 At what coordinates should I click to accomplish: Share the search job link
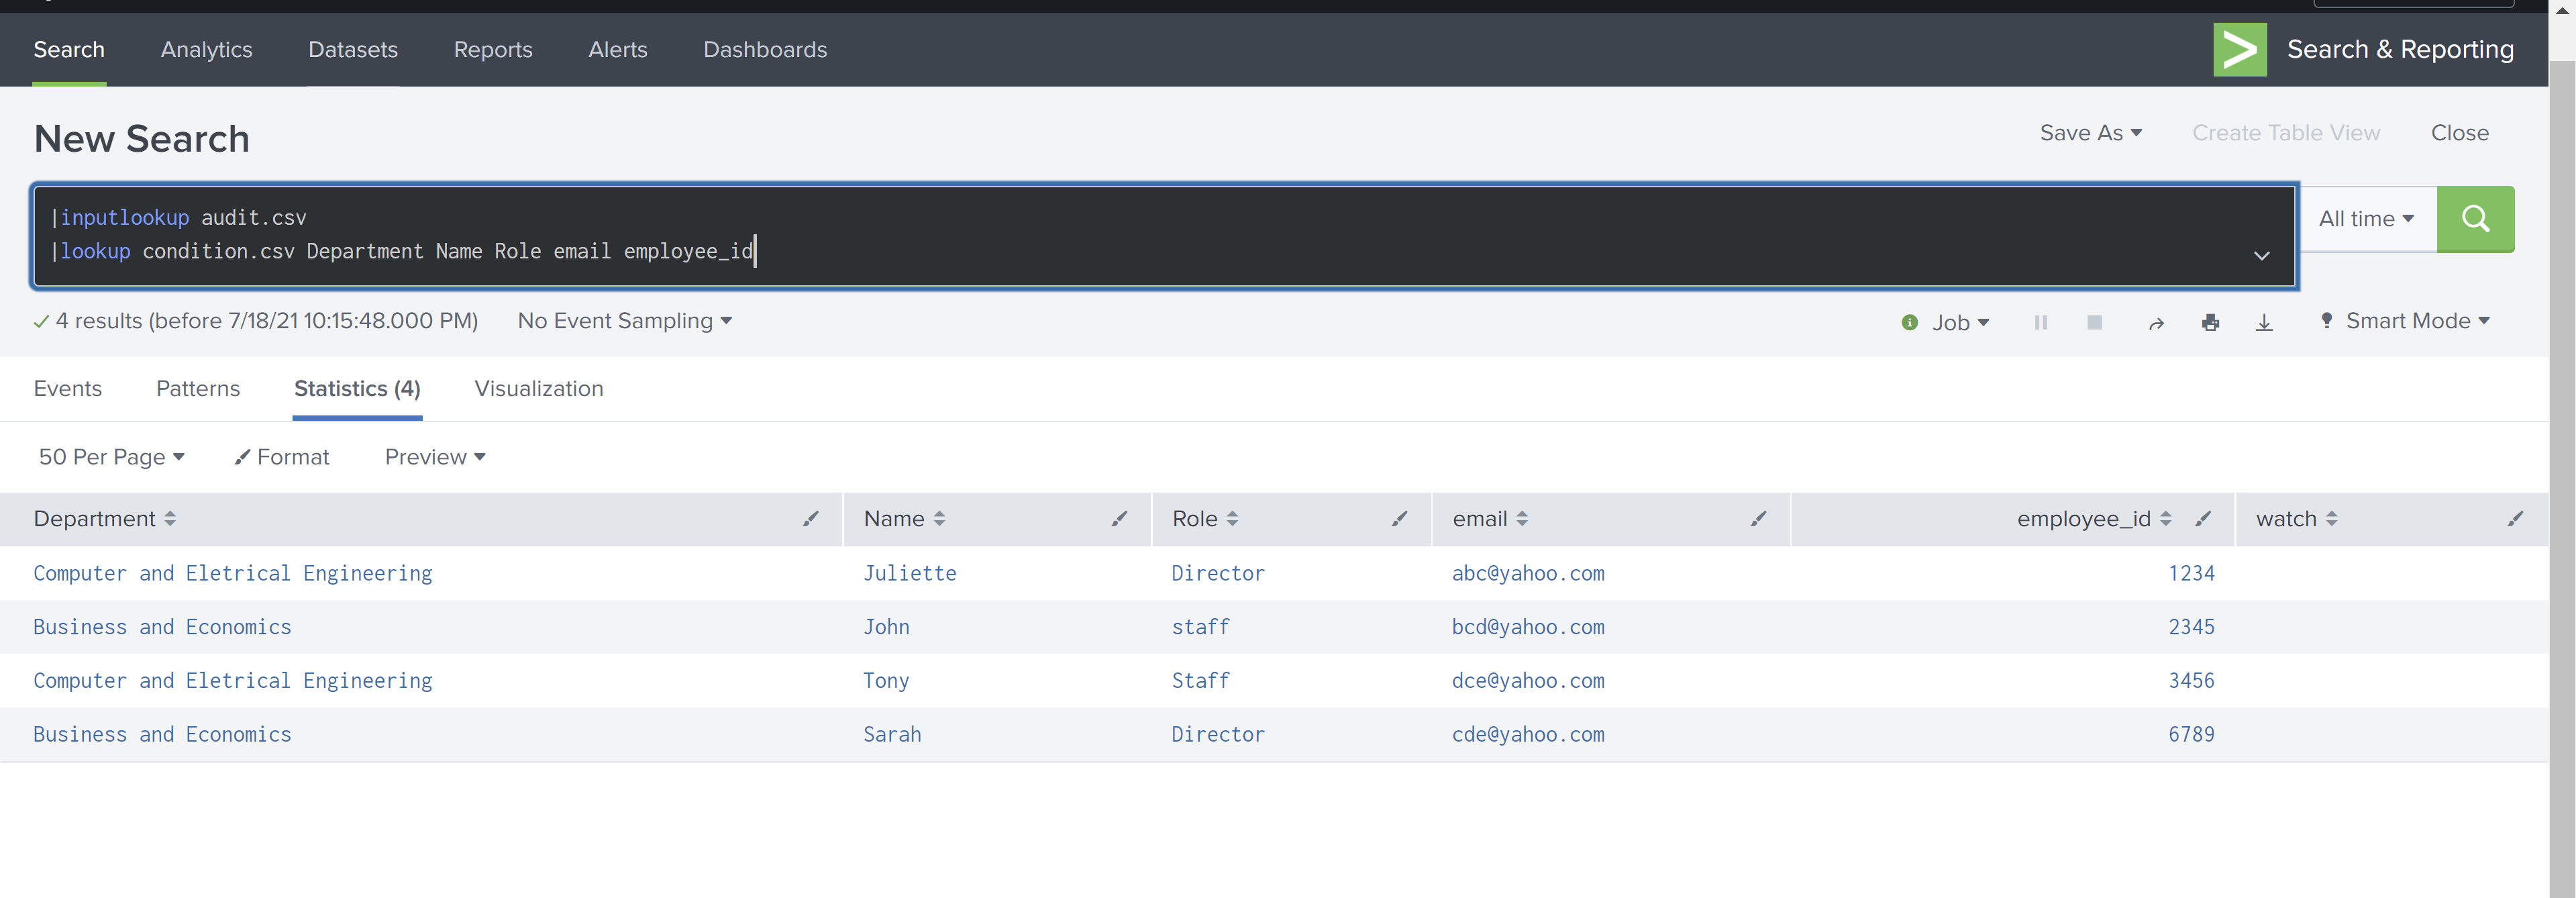point(2157,322)
